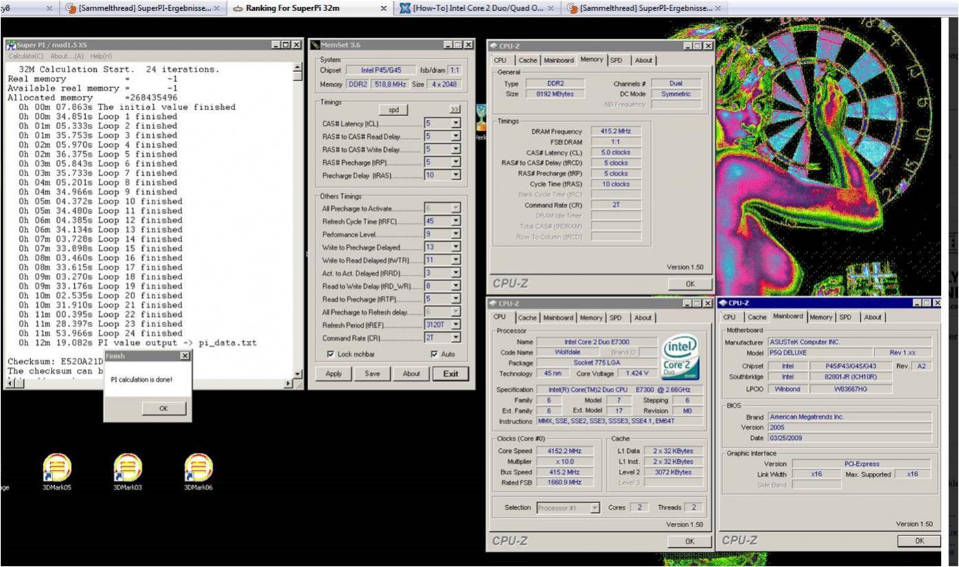Switch to About tab in CPU-Z Mainboard window

(873, 317)
